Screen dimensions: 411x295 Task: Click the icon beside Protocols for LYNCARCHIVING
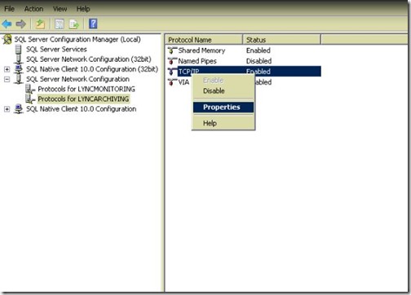point(30,99)
